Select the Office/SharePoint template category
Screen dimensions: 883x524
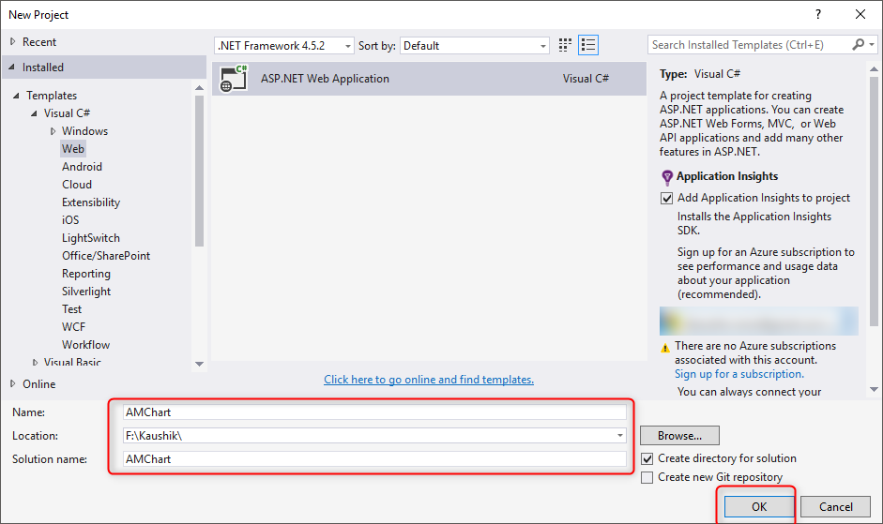pyautogui.click(x=106, y=256)
